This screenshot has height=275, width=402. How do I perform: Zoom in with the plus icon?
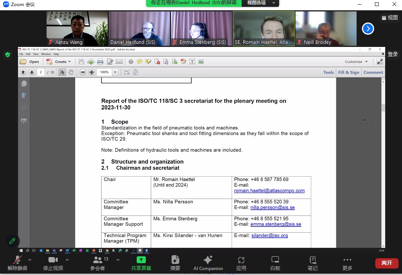[92, 72]
